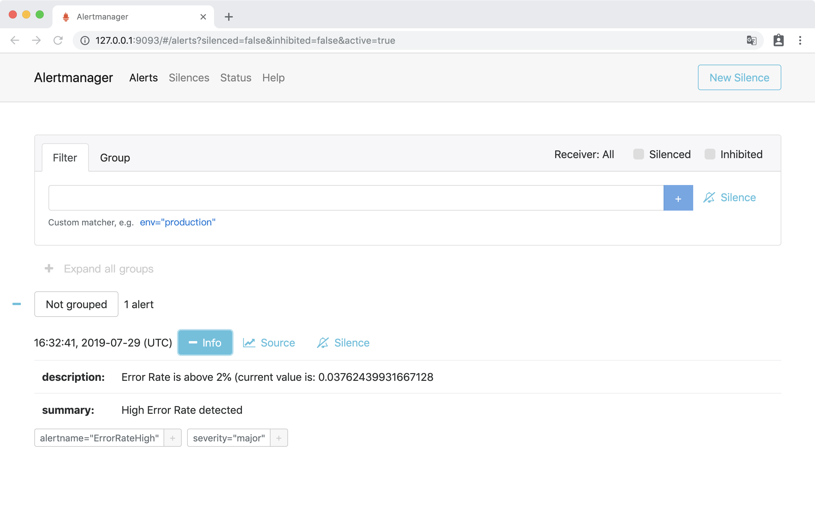Click the env="production" example matcher link
This screenshot has width=815, height=508.
(x=177, y=222)
